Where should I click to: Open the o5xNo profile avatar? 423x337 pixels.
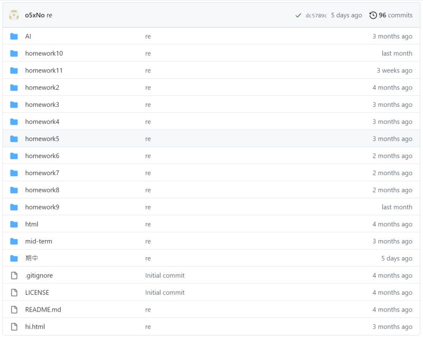pyautogui.click(x=14, y=15)
